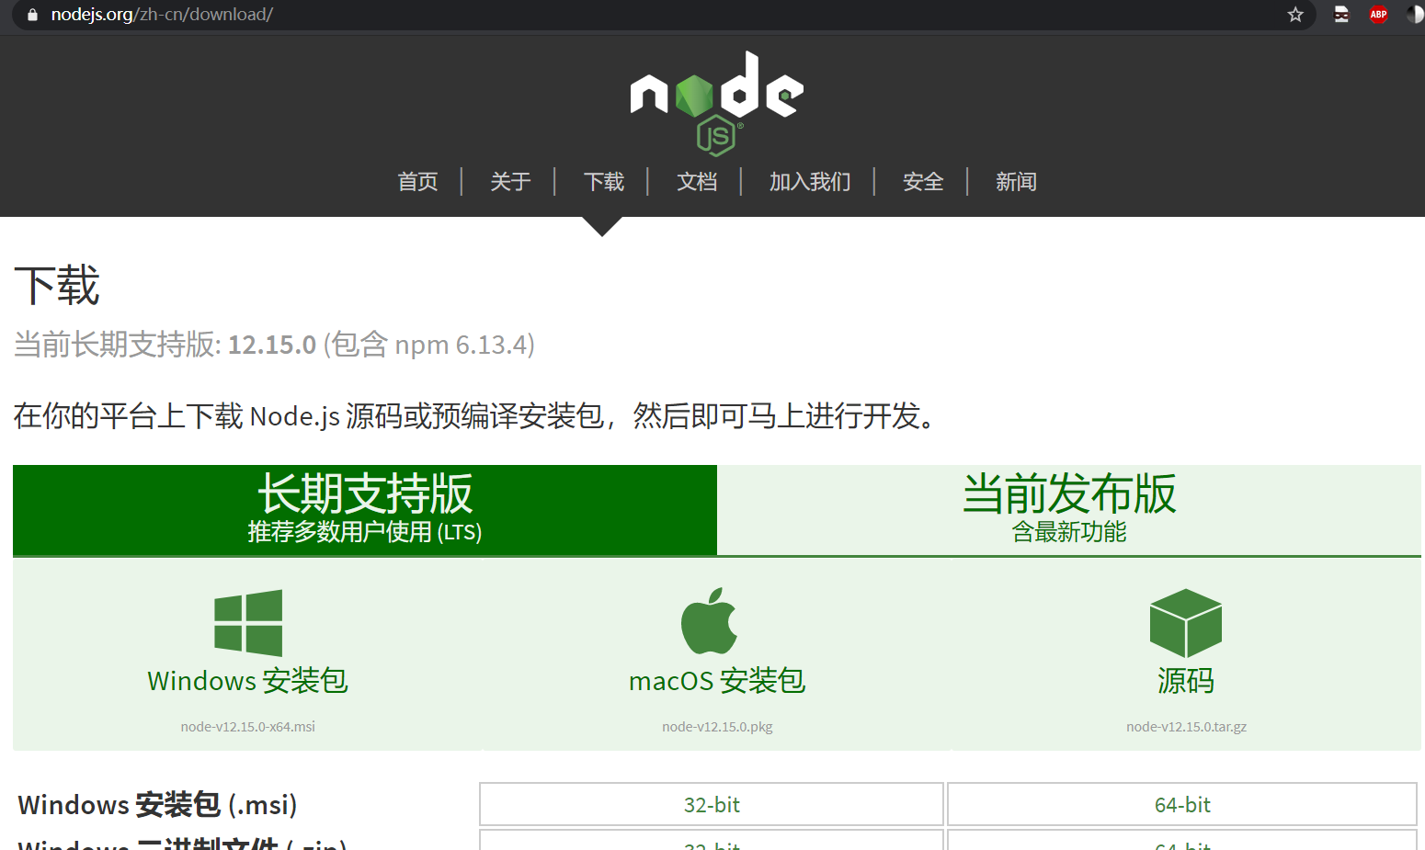Click the site security lock icon
Viewport: 1425px width, 850px height.
coord(32,15)
